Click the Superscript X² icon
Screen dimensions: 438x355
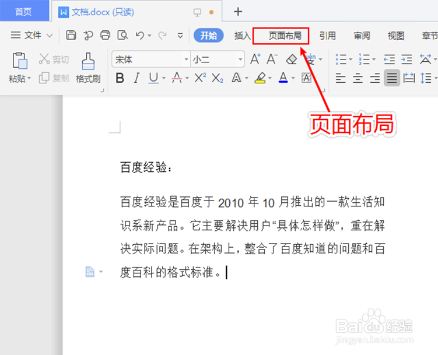[x=200, y=78]
